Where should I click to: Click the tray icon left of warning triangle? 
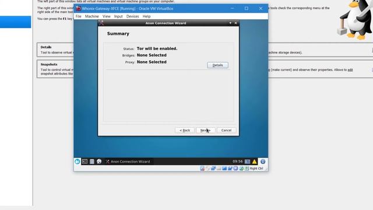pyautogui.click(x=247, y=162)
